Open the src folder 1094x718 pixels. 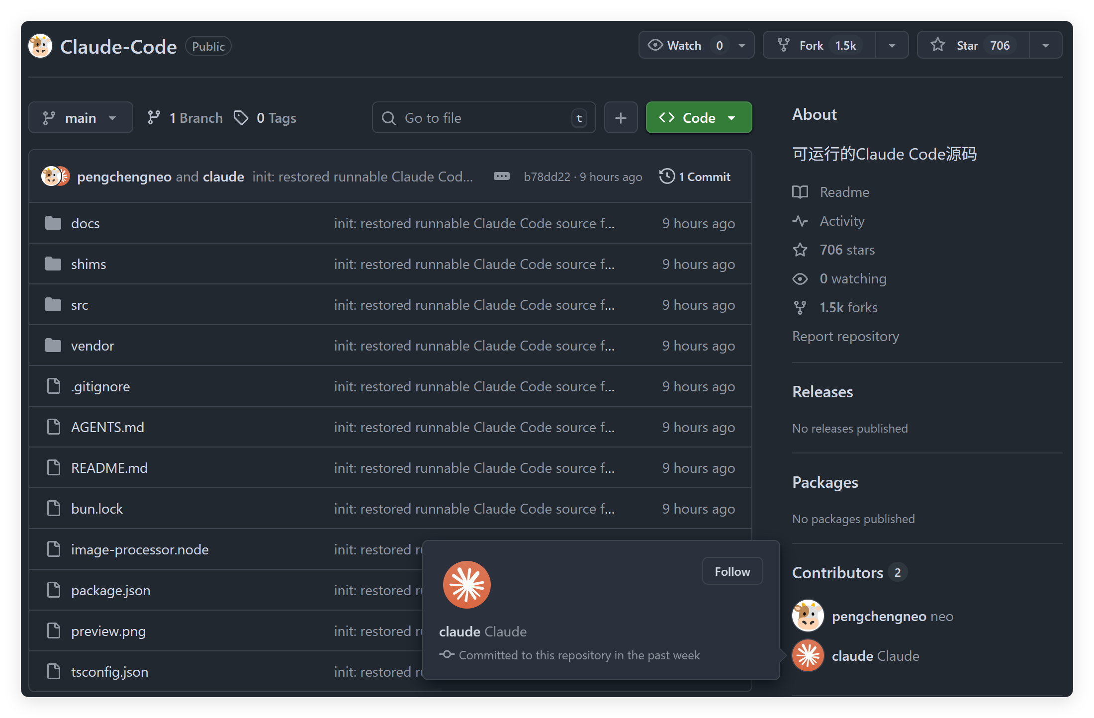80,305
